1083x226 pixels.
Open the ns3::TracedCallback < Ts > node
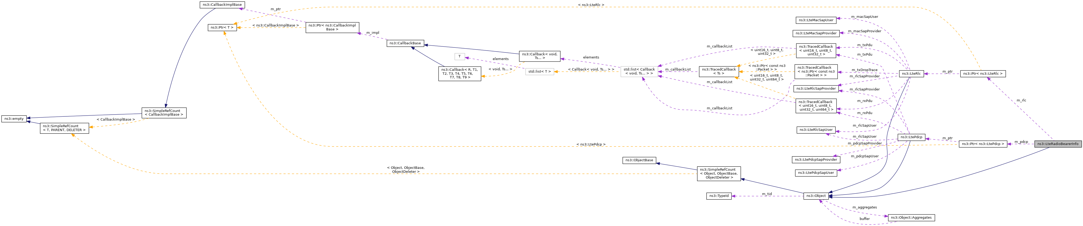click(x=718, y=72)
